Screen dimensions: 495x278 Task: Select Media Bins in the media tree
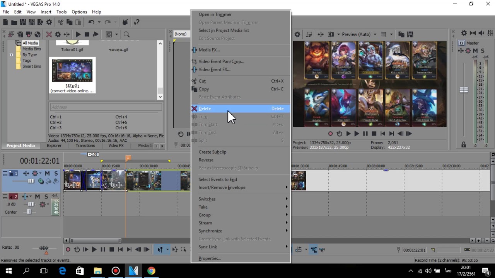(x=31, y=49)
